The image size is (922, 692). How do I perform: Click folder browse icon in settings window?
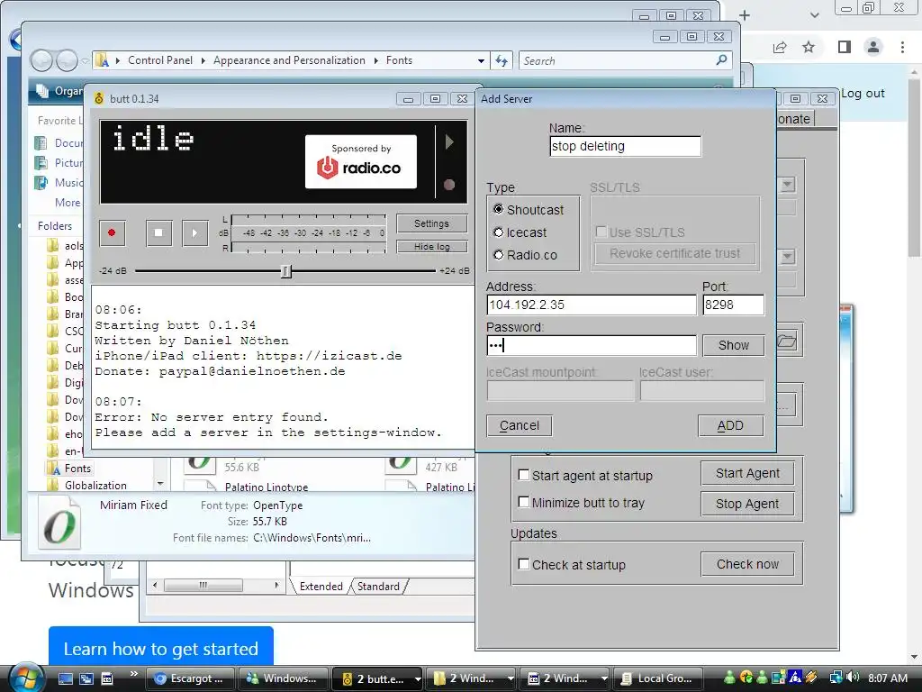[787, 341]
